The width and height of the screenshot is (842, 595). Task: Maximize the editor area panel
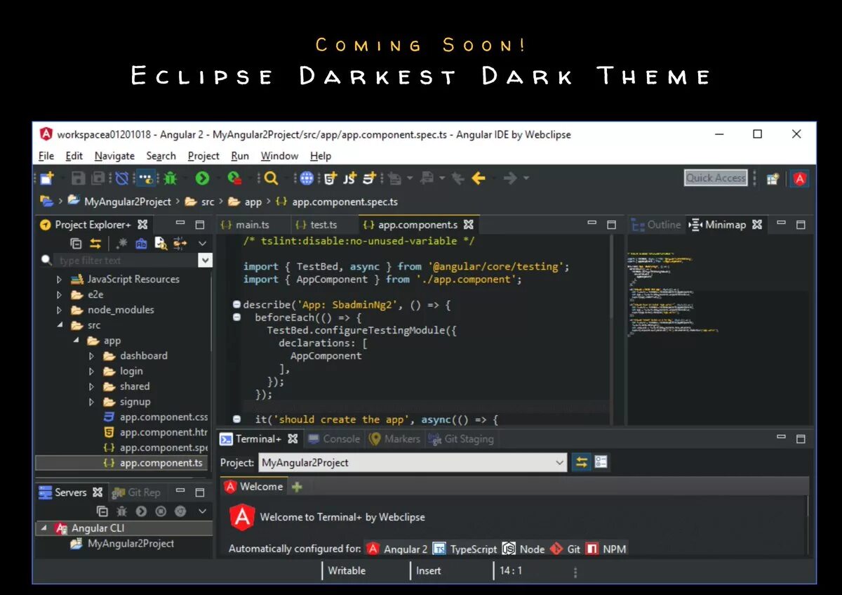(611, 225)
